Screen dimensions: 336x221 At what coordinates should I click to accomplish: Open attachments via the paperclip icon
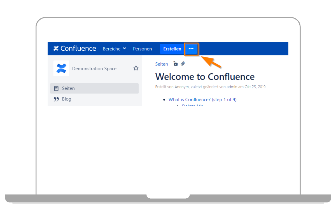click(x=183, y=64)
